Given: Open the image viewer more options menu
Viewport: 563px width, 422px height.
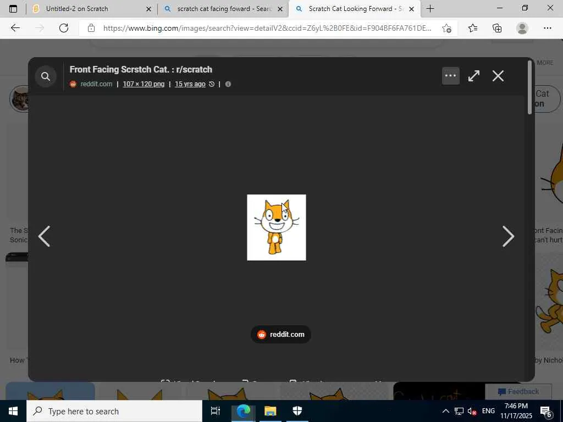Looking at the screenshot, I should (x=451, y=76).
